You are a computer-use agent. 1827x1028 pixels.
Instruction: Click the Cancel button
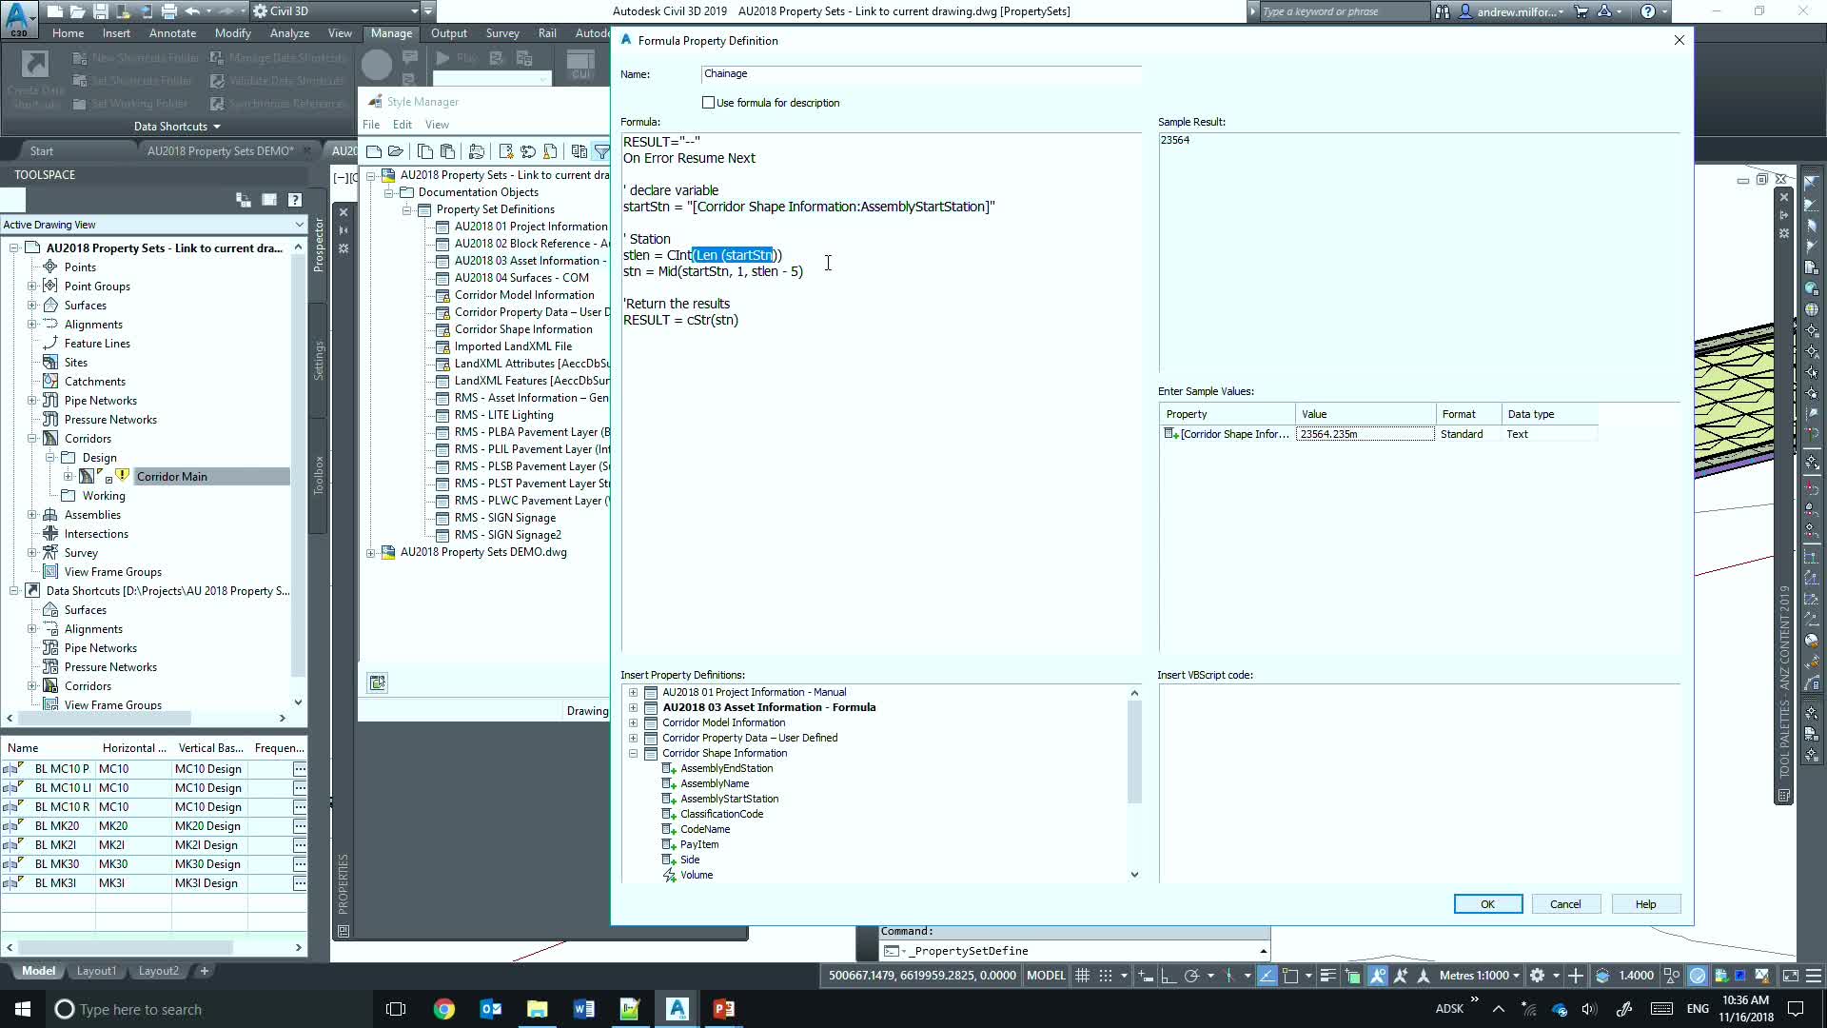tap(1565, 904)
